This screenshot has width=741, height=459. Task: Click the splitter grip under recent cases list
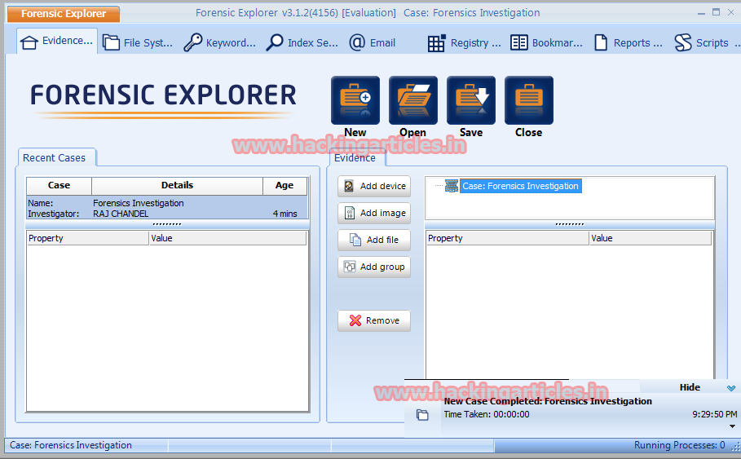(167, 224)
